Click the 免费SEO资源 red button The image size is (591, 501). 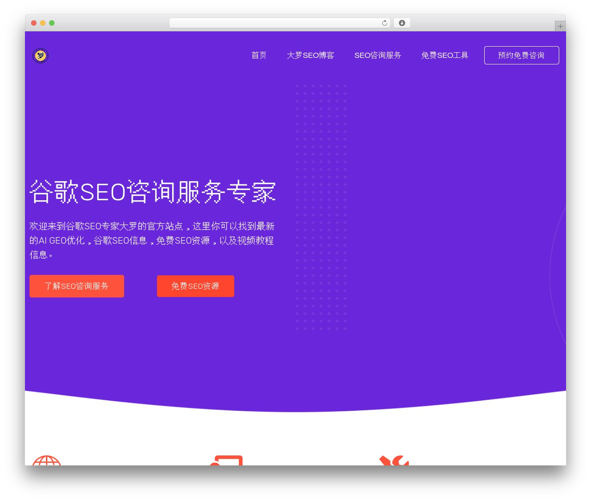coord(195,286)
